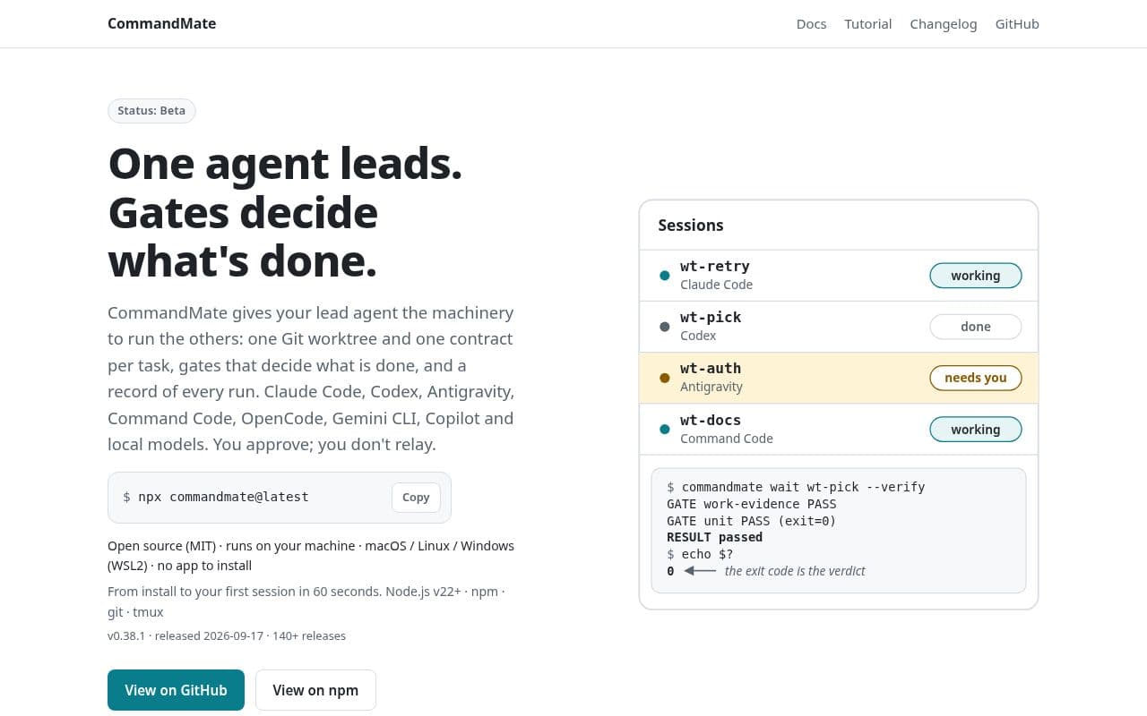Click the gray status dot beside wt-pick
Viewport: 1147px width, 716px height.
[665, 327]
